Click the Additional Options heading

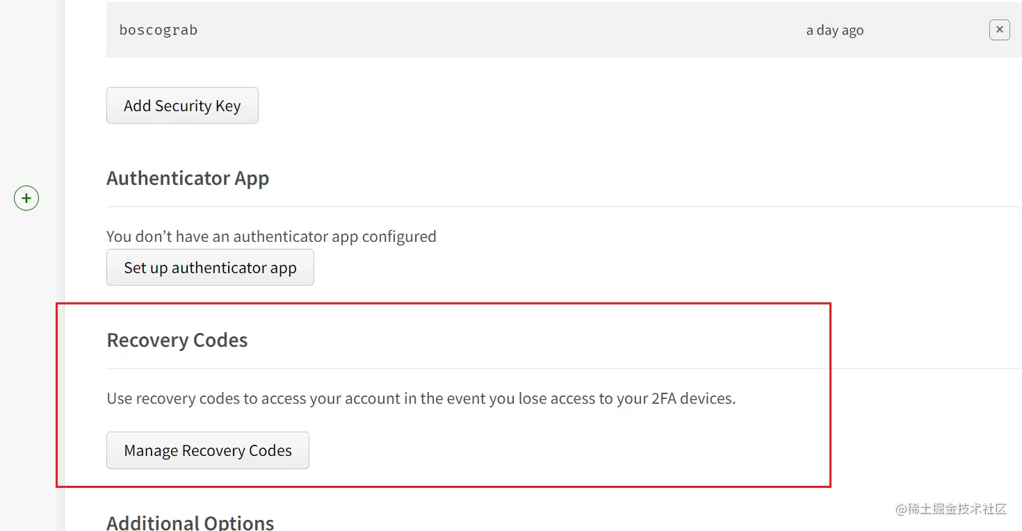(x=190, y=522)
